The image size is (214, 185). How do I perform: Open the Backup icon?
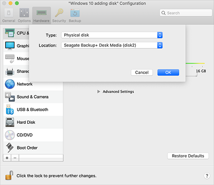(x=75, y=13)
